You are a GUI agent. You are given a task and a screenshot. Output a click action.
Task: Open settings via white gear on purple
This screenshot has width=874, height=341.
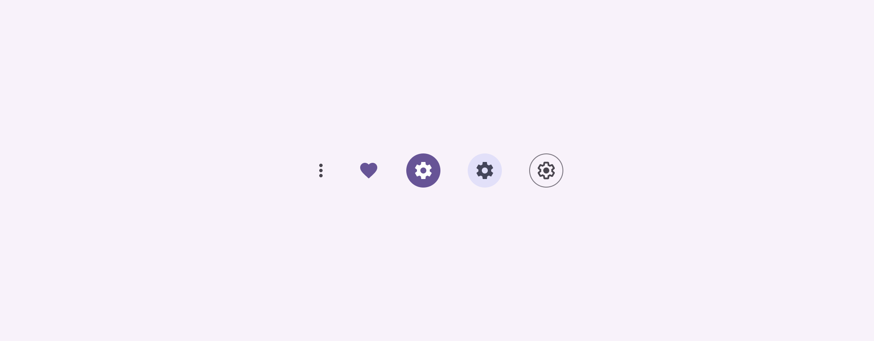click(x=423, y=170)
